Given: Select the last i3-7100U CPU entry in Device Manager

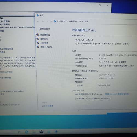Looking at the screenshot, I should pos(17,66).
